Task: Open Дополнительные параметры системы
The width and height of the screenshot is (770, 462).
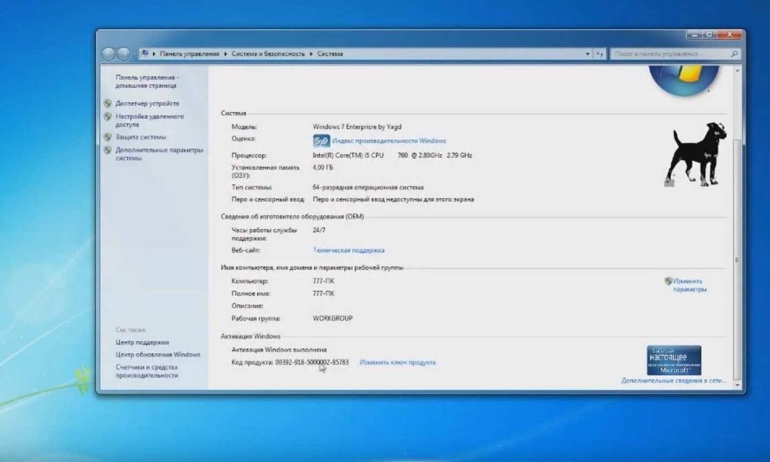Action: click(x=159, y=154)
